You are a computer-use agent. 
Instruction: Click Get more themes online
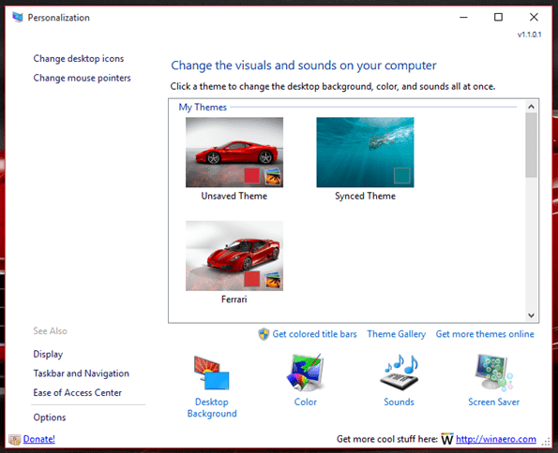(485, 334)
